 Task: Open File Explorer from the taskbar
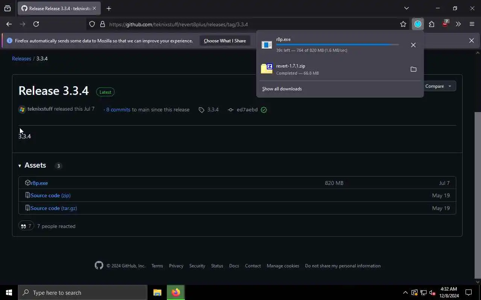(157, 292)
